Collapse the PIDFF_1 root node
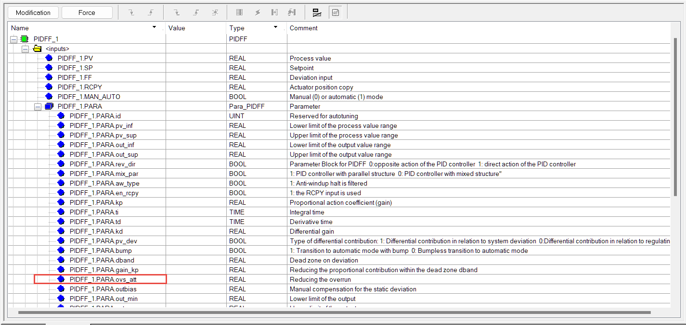This screenshot has width=686, height=325. (13, 39)
